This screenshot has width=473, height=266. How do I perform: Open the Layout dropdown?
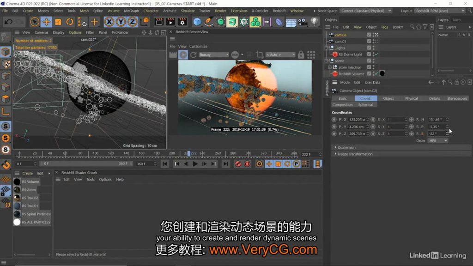tap(440, 11)
